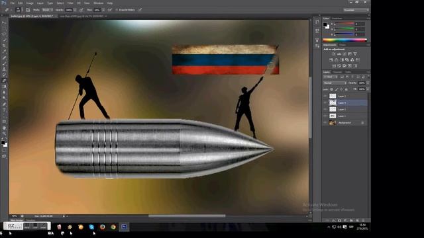Add a Brightness/Contrast adjustment
This screenshot has width=424, height=238.
(x=334, y=54)
